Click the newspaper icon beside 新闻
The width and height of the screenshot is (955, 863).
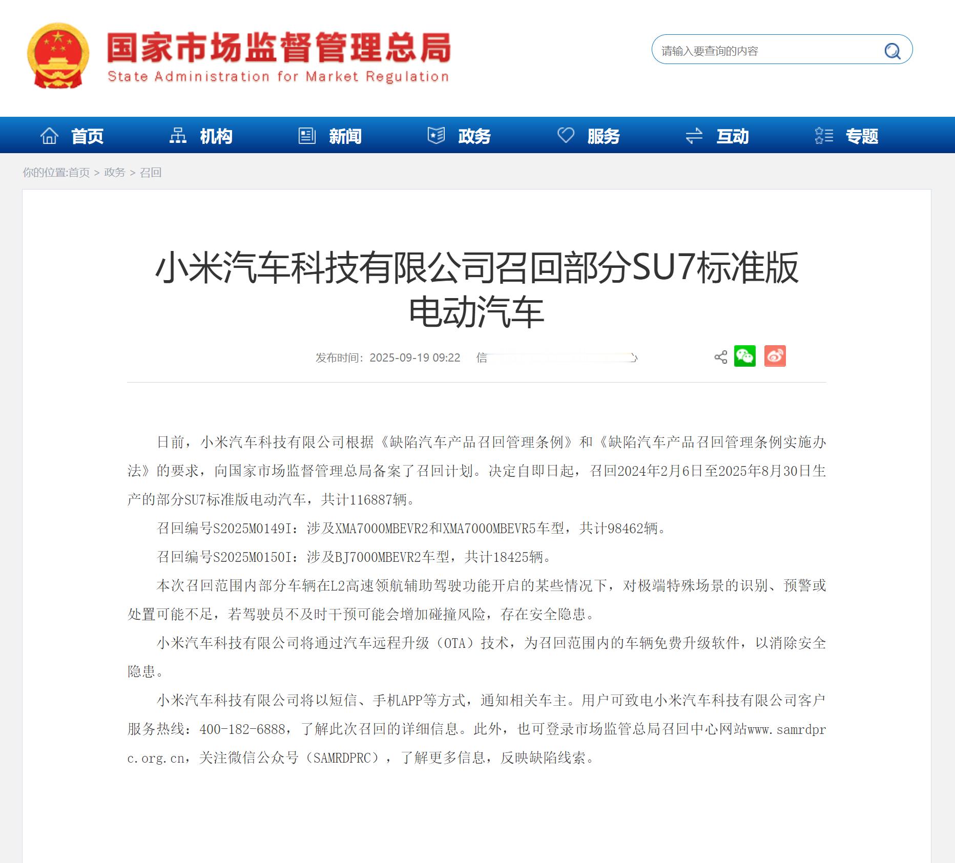coord(307,136)
